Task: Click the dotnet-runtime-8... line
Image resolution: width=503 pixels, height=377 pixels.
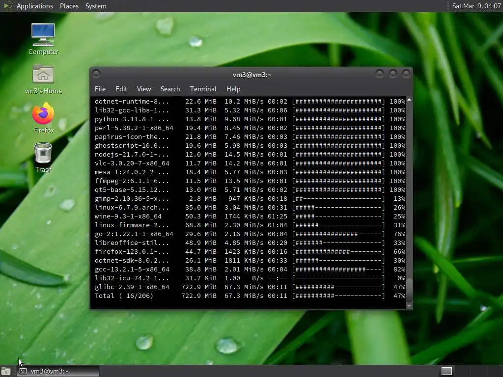Action: 250,101
